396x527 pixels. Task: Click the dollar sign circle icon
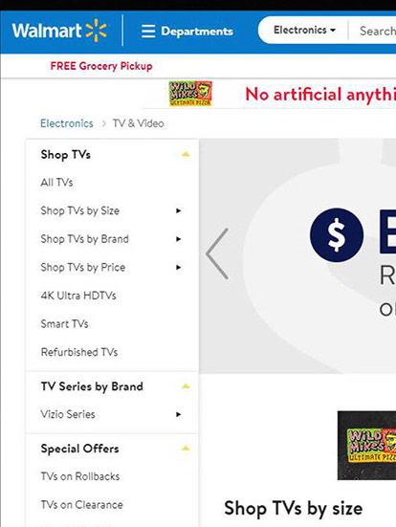click(337, 235)
